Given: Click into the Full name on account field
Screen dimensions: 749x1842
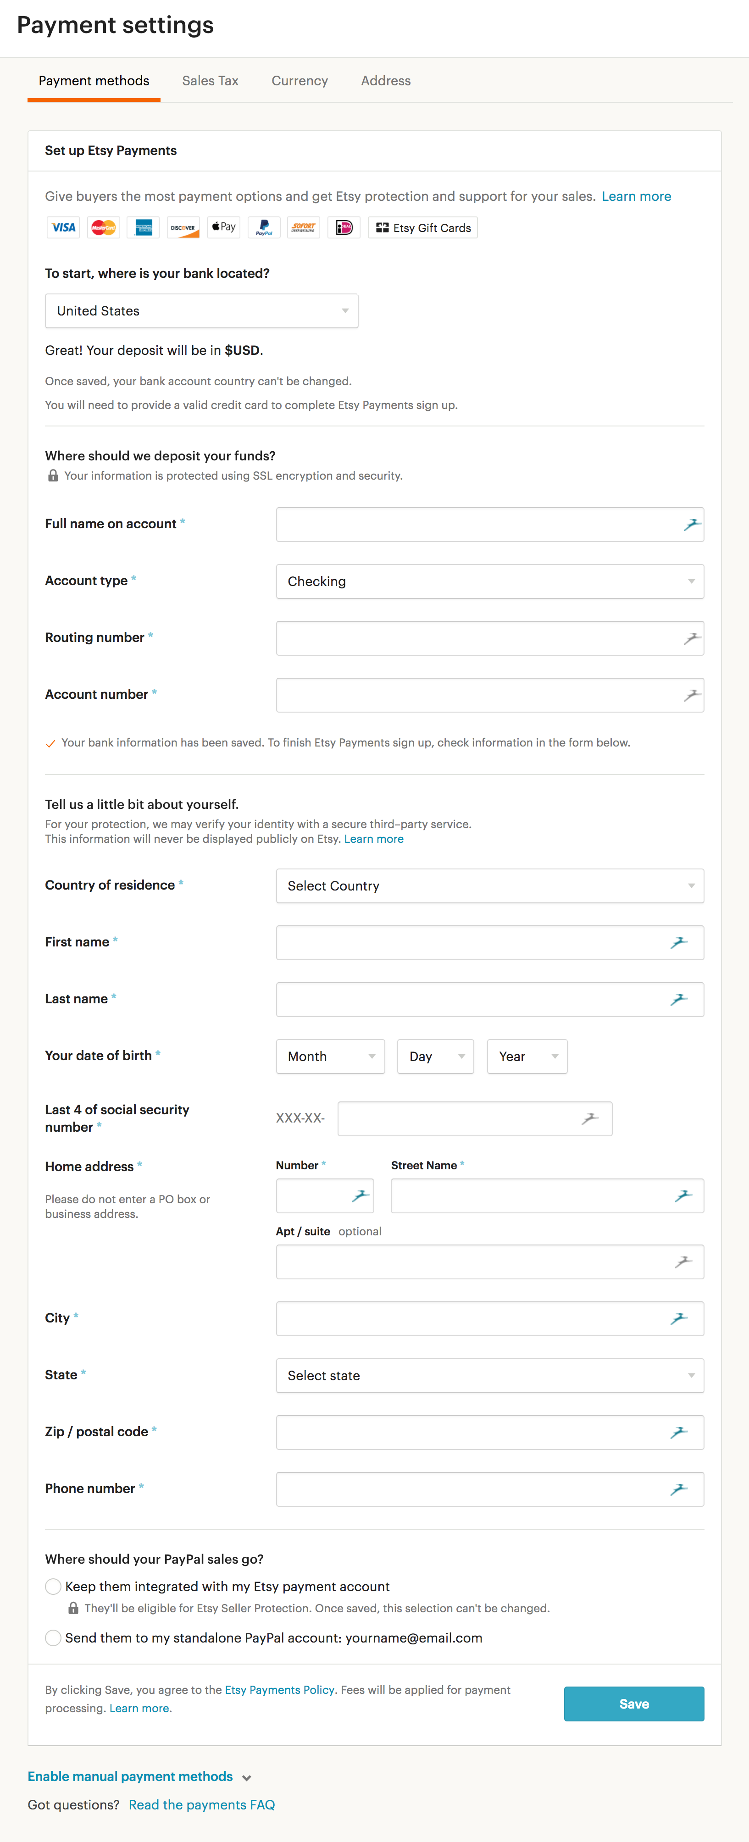Looking at the screenshot, I should click(490, 525).
